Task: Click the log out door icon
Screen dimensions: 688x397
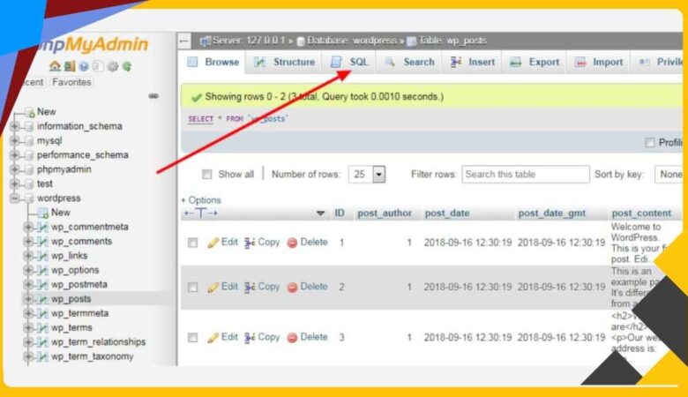Action: (70, 66)
